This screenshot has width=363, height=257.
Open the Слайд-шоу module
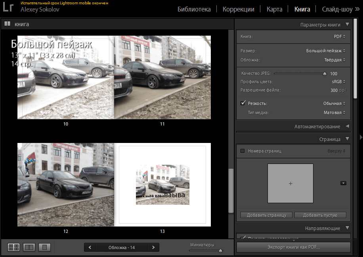pyautogui.click(x=337, y=9)
